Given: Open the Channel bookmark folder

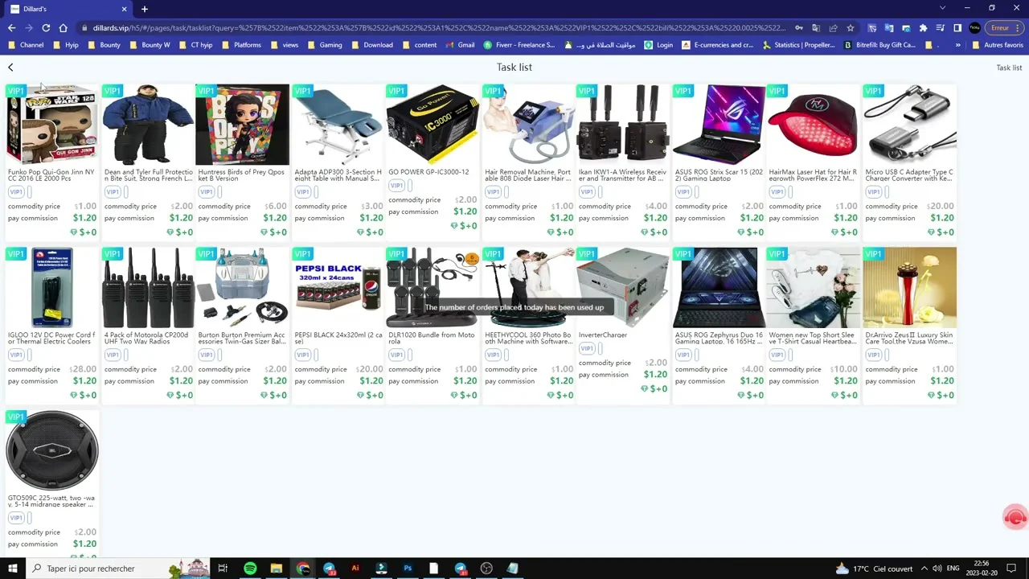Looking at the screenshot, I should [x=26, y=45].
